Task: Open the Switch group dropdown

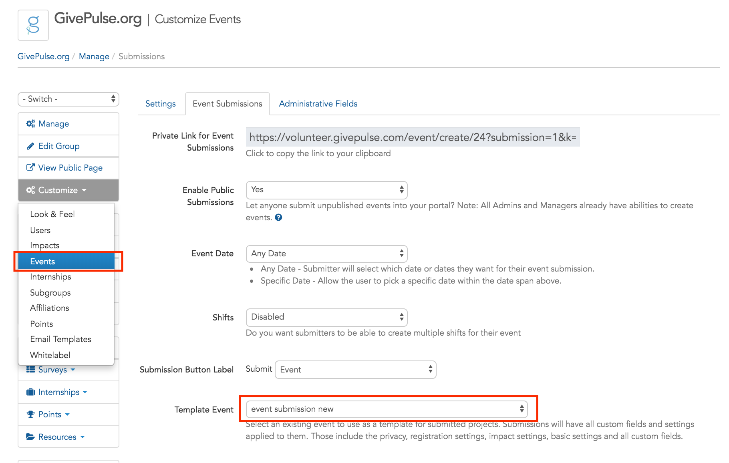Action: coord(68,99)
